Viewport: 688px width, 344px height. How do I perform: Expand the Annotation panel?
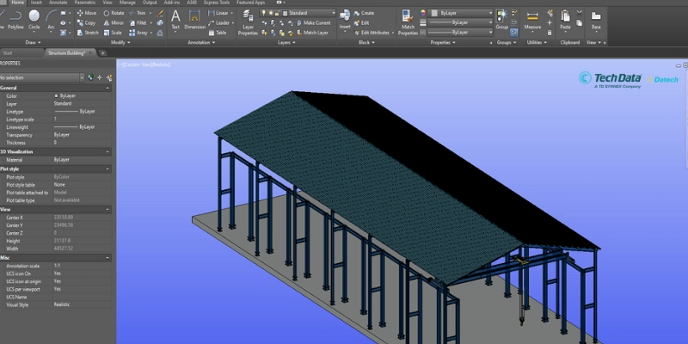201,42
